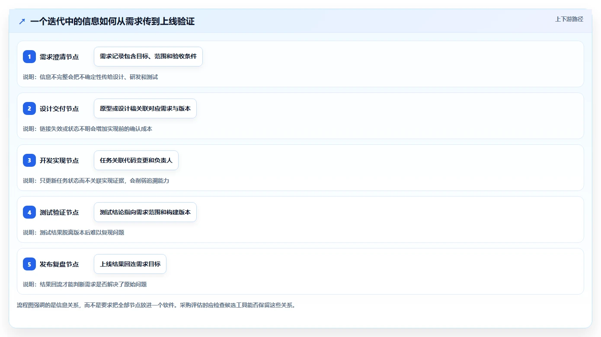Click the note 信息不完整会把不确定性传给设计、研发和测试
The height and width of the screenshot is (337, 601).
[99, 77]
